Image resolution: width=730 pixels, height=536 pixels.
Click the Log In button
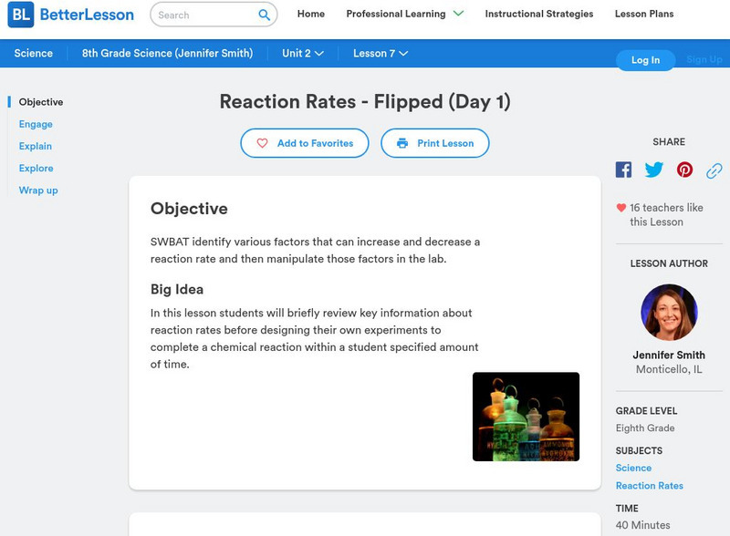[x=645, y=60]
